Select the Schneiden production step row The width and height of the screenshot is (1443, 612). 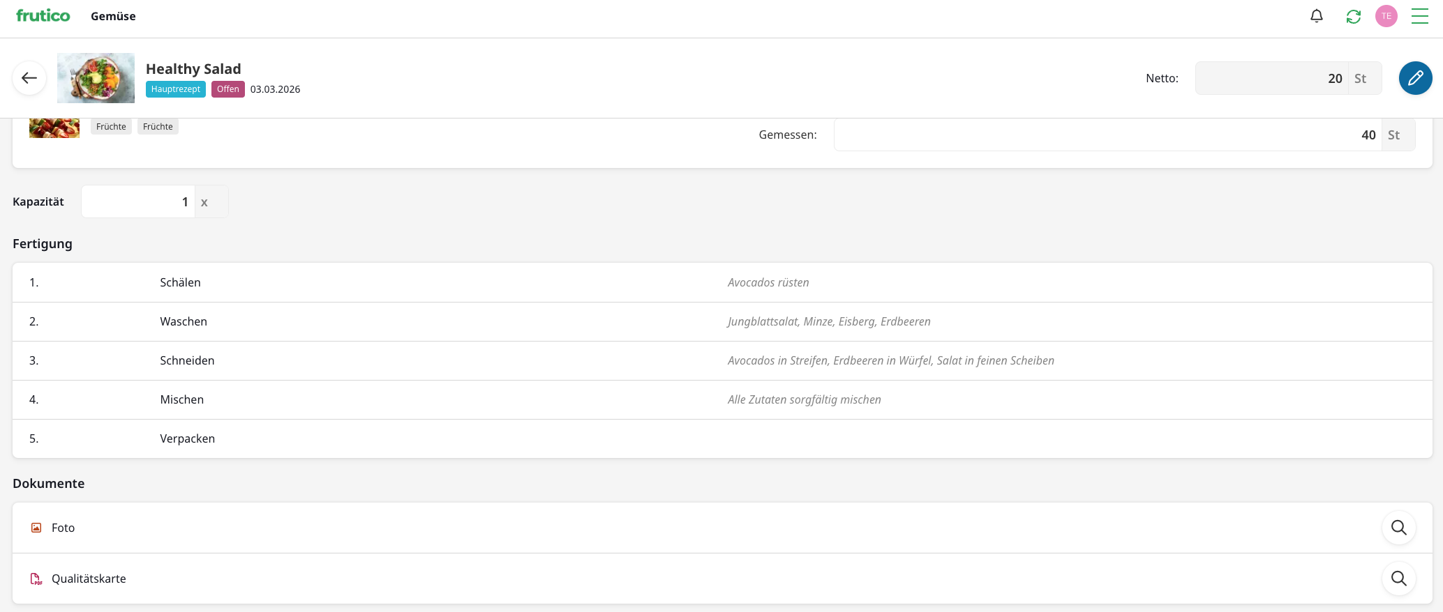pos(722,360)
